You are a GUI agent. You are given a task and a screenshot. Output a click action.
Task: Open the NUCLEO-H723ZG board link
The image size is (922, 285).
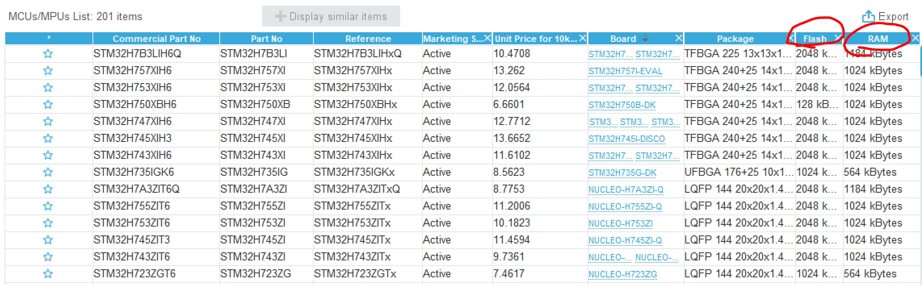click(x=623, y=275)
